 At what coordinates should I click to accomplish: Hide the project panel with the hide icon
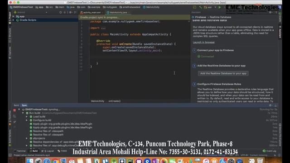click(75, 12)
